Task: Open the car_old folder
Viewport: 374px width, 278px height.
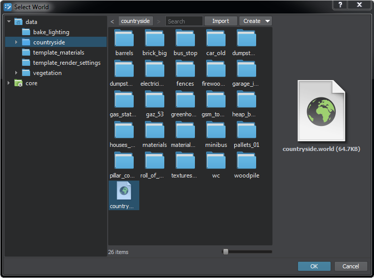Action: pos(216,38)
